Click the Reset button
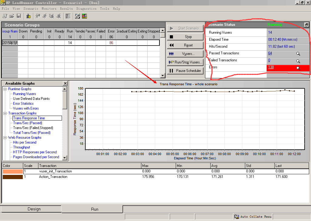The width and height of the screenshot is (311, 221). pyautogui.click(x=185, y=46)
